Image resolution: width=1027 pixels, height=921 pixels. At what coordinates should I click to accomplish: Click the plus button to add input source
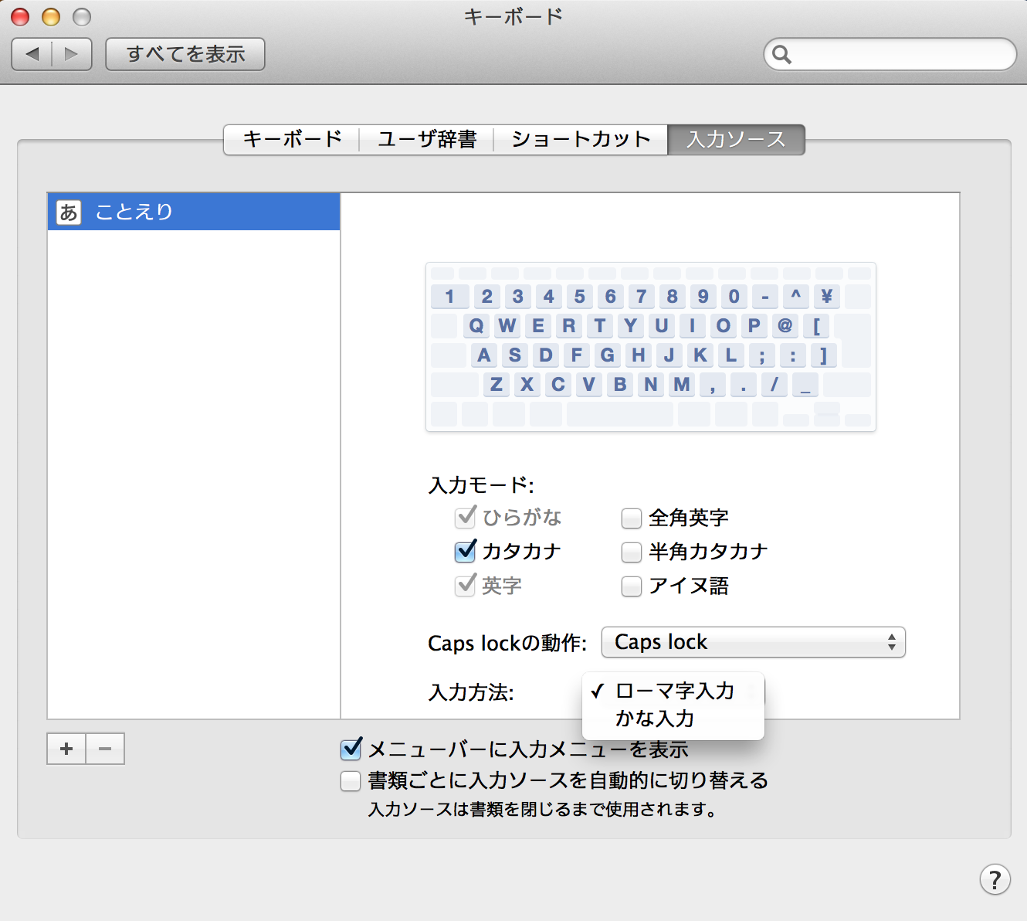[66, 749]
